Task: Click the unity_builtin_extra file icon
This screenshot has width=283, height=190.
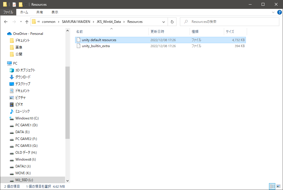Action: coord(79,46)
